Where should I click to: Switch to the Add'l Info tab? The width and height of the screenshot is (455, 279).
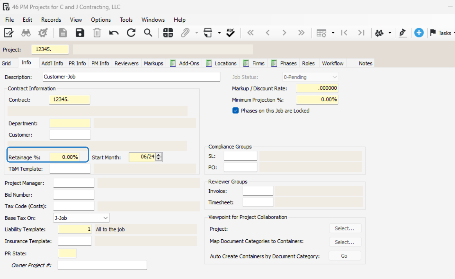[x=52, y=63]
